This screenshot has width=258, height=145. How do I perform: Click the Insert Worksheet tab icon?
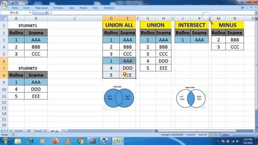64,131
